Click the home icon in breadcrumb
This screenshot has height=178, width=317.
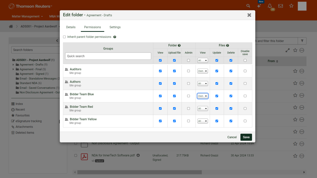(11, 27)
